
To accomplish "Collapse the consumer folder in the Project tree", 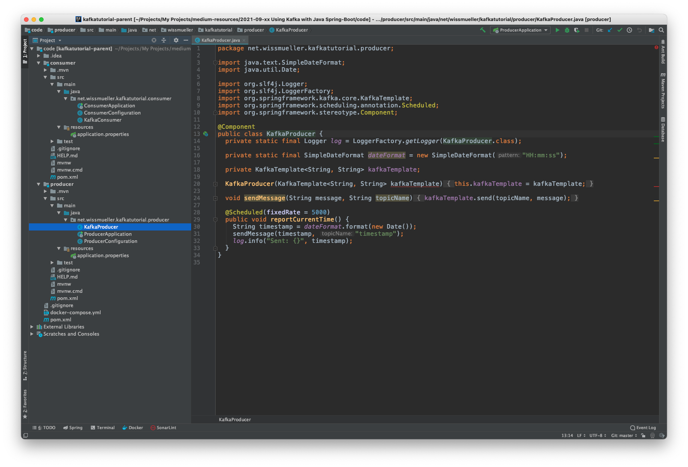I will coord(39,63).
